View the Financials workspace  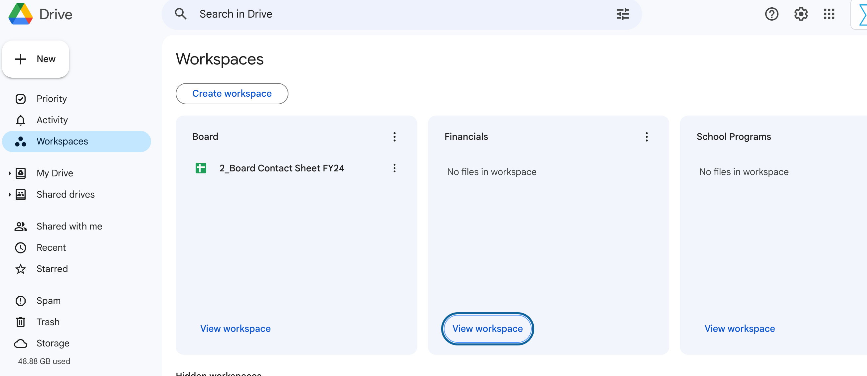pos(487,329)
